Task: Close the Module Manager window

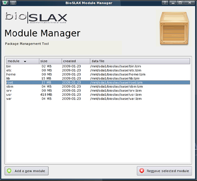Action: 190,3
